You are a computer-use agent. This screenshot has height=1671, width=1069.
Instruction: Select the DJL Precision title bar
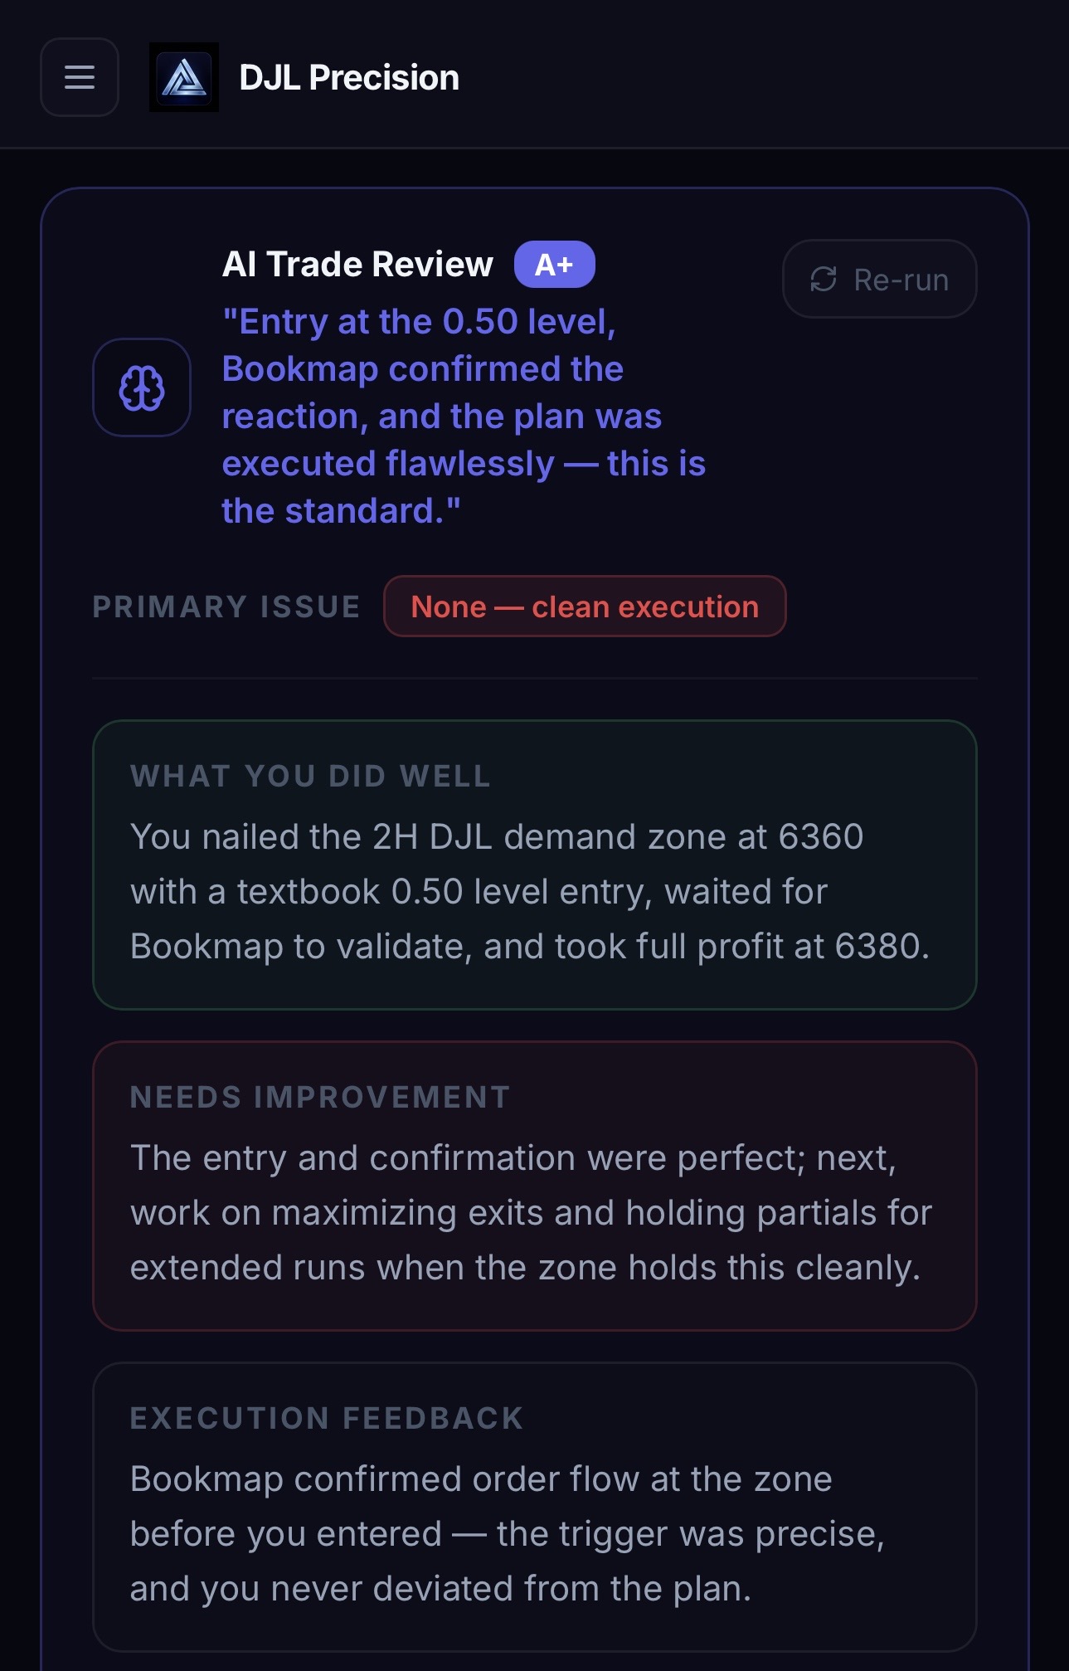pos(349,77)
